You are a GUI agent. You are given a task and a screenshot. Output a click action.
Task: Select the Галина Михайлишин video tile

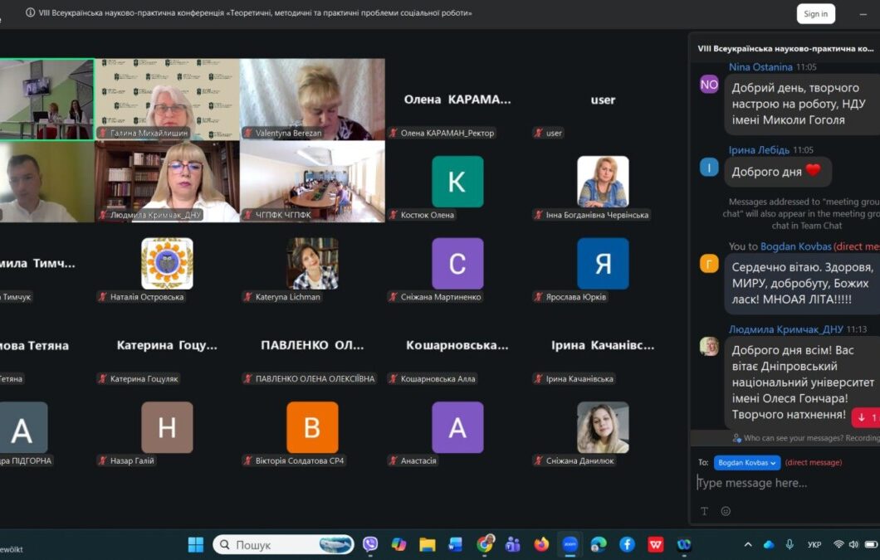tap(167, 100)
